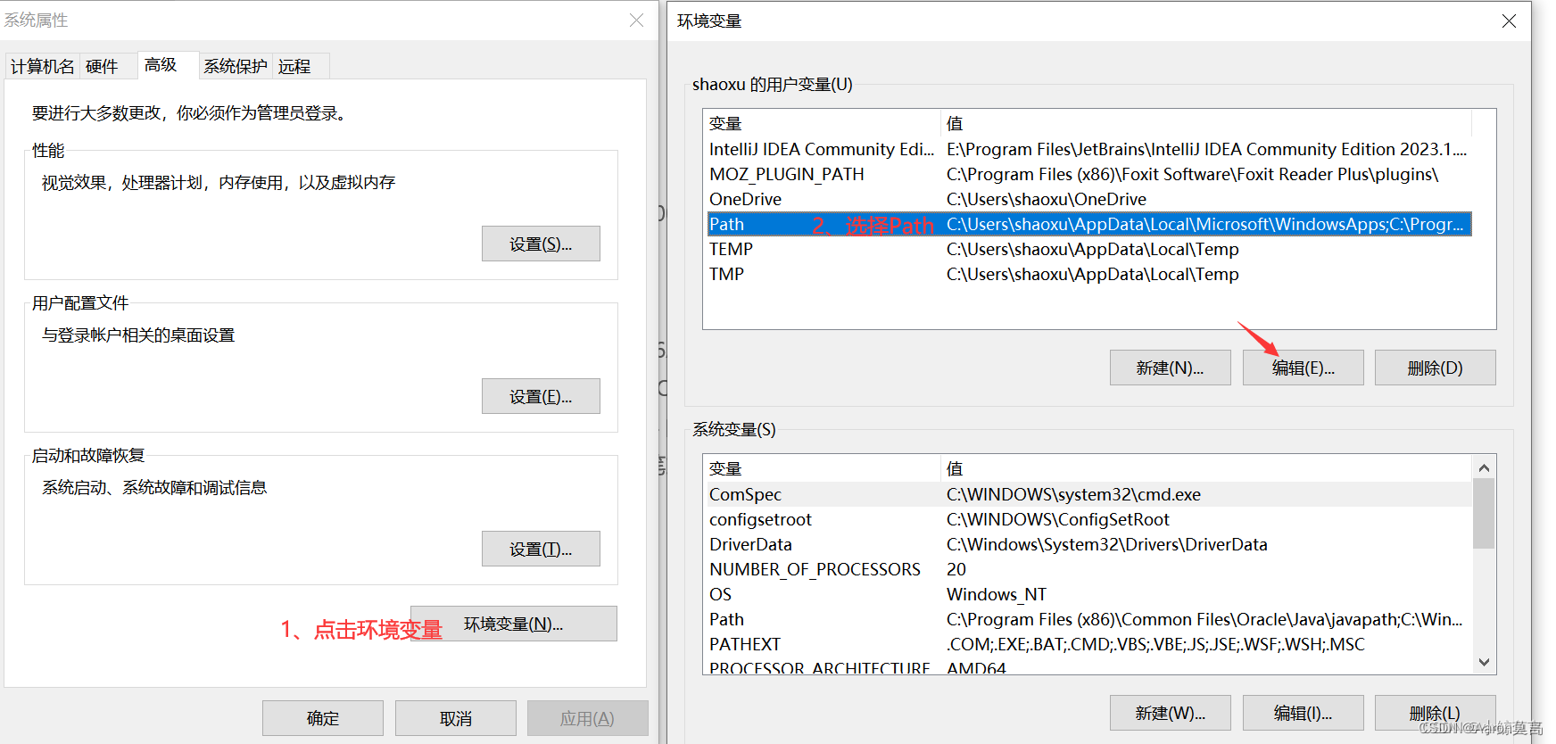This screenshot has width=1556, height=744.
Task: Click 编辑(E) for user variables
Action: coord(1303,368)
